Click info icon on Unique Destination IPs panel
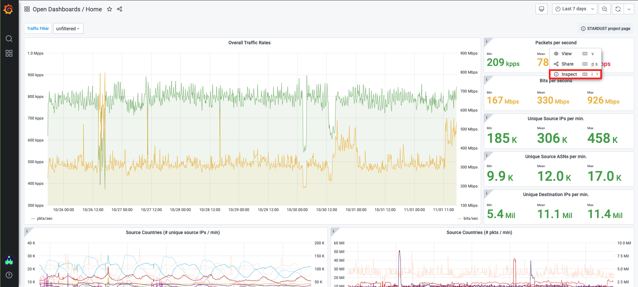638x287 pixels. [x=487, y=193]
